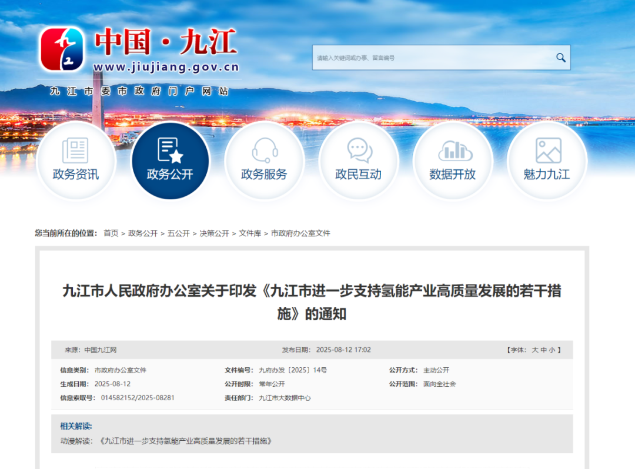
Task: Open the 动漫解读 related hydrogen measures link
Action: tap(186, 441)
